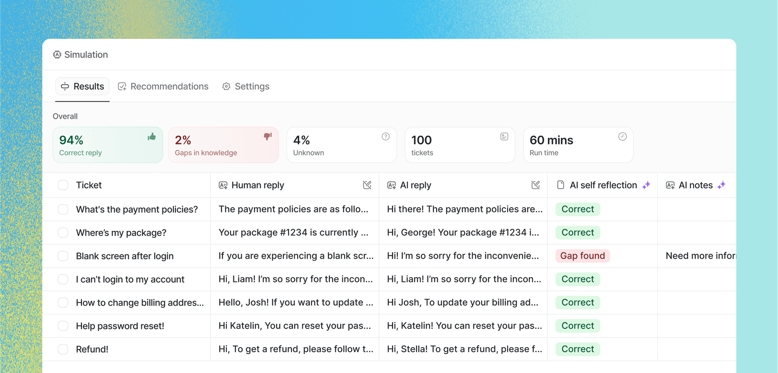Open the Settings tab
This screenshot has width=778, height=373.
tap(246, 87)
